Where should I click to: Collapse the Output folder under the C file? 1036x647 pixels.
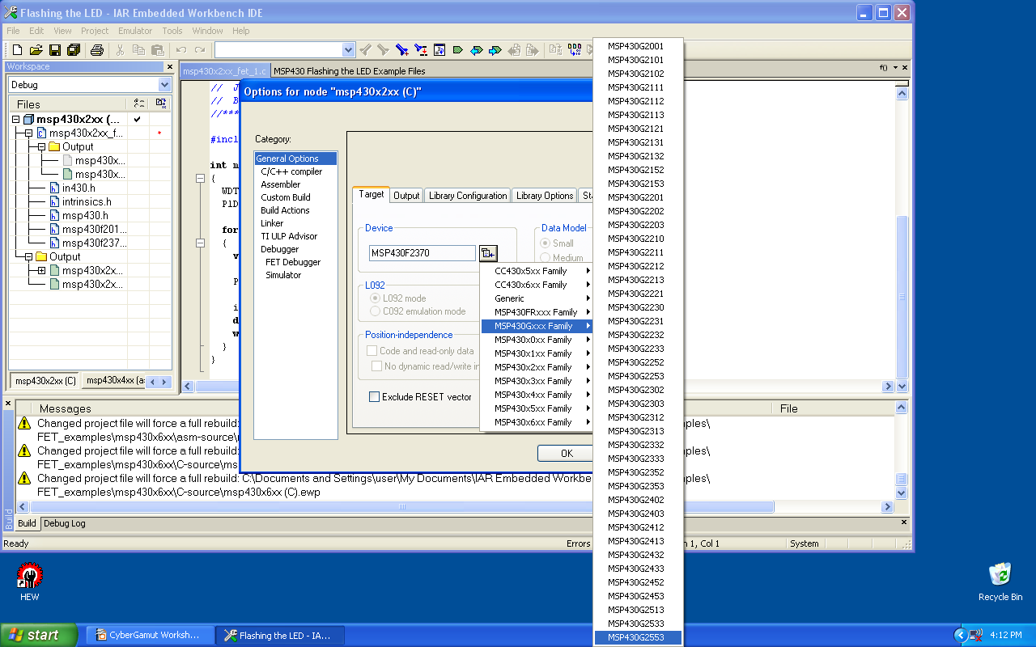click(x=41, y=147)
